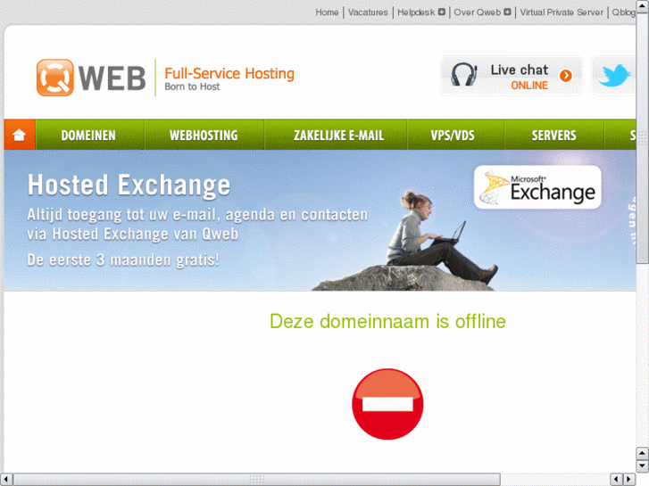Click the horizontal scrollbar left arrow at far left
Viewport: 649px width, 486px height.
pos(5,479)
